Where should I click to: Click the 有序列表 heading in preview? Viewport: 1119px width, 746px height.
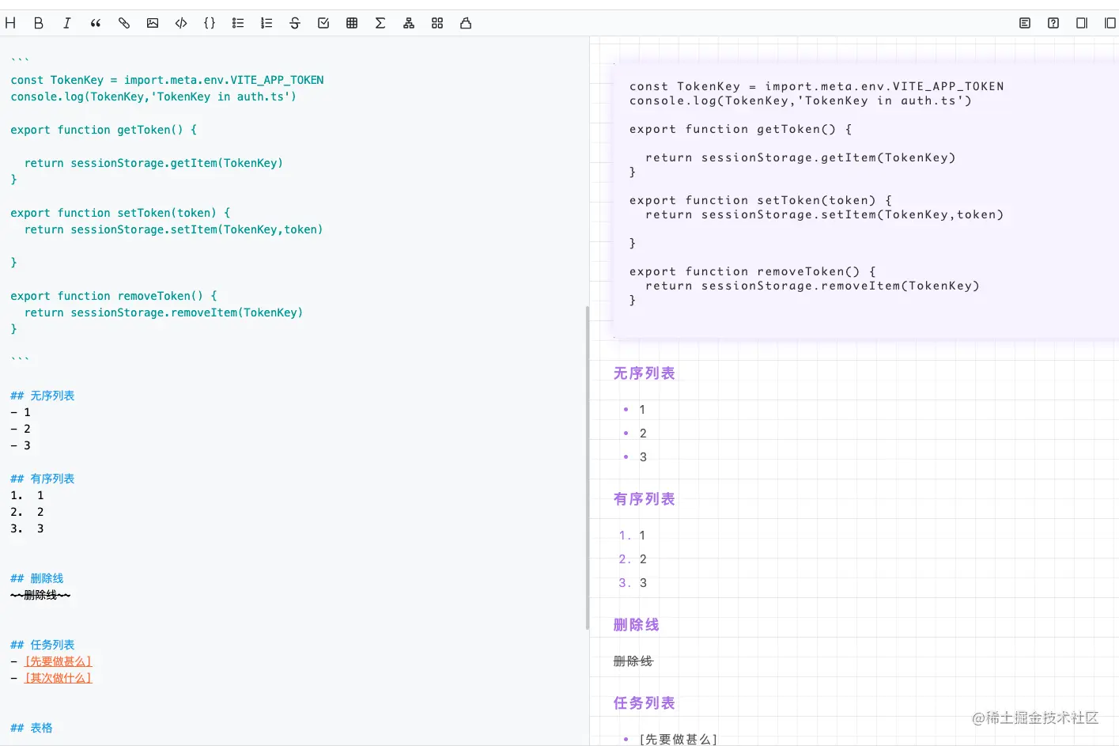[x=645, y=499]
